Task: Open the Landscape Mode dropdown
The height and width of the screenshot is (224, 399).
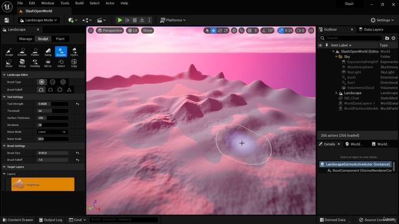Action: [39, 20]
